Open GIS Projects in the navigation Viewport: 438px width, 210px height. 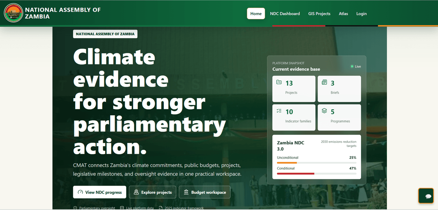pos(319,13)
